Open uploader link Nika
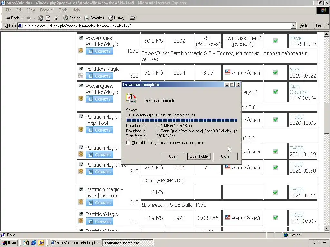The height and width of the screenshot is (247, 330). click(x=294, y=69)
